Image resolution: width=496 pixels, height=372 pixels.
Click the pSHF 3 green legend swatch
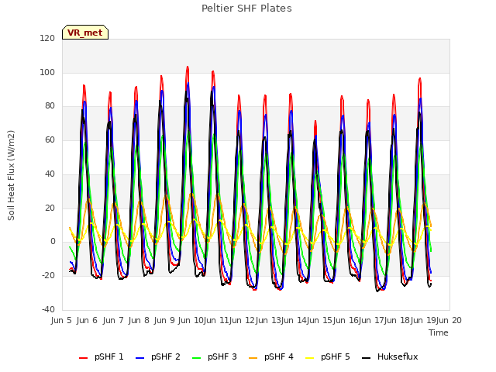click(196, 358)
